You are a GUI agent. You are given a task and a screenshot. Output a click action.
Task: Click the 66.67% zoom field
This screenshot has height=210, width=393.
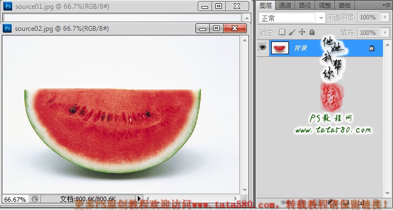(x=15, y=200)
